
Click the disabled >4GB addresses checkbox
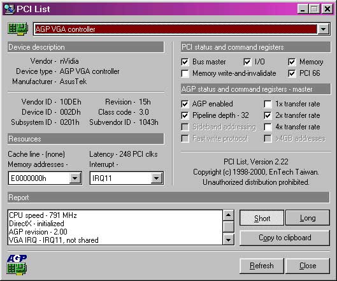[x=268, y=138]
